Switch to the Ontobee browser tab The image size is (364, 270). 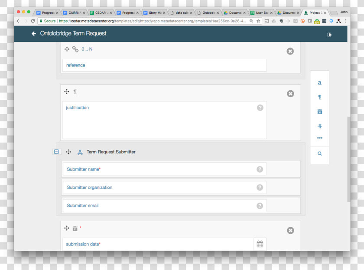pos(208,13)
